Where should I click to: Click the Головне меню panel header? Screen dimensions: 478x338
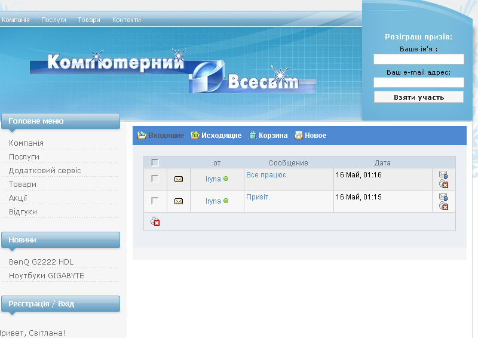coord(61,121)
